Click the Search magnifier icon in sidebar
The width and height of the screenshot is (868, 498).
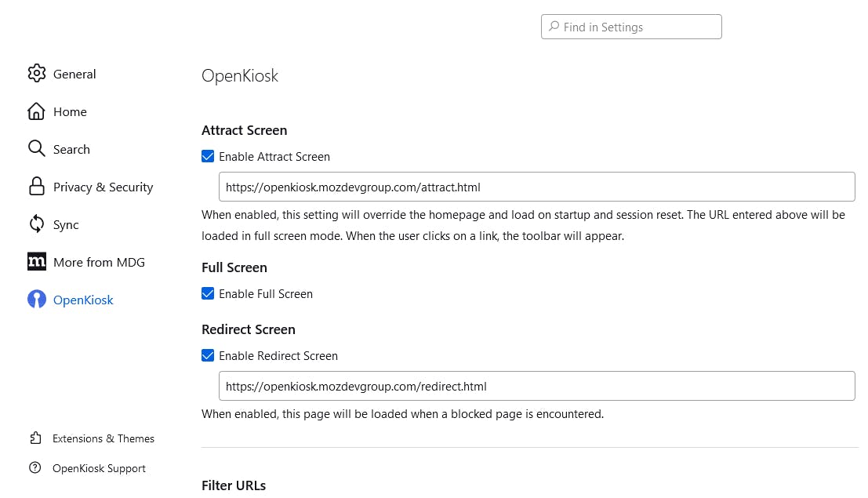pos(36,149)
